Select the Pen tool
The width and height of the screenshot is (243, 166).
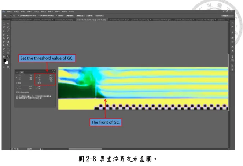click(4, 49)
